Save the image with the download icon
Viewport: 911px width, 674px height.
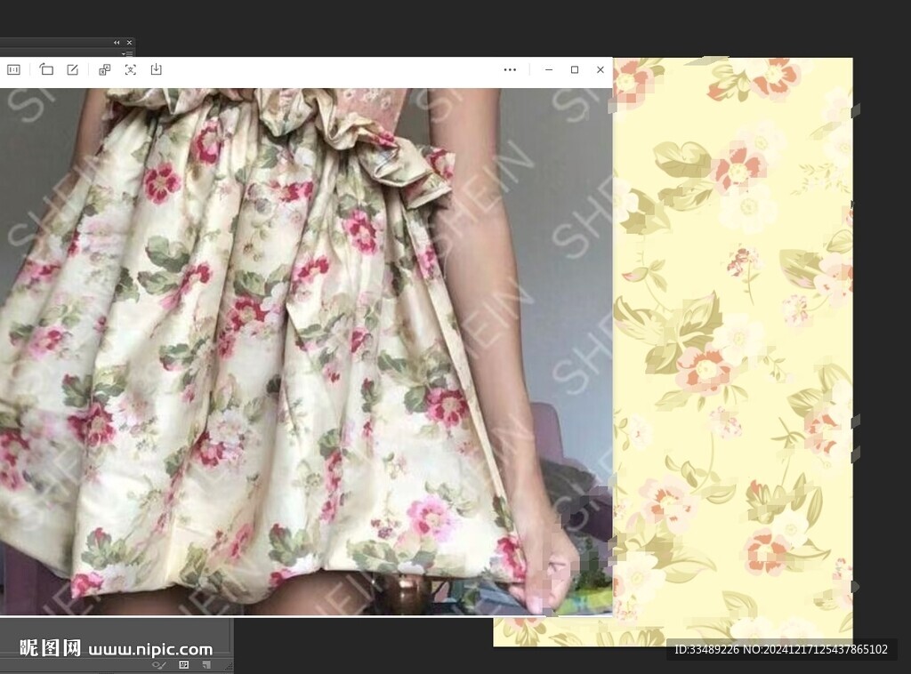pos(157,69)
